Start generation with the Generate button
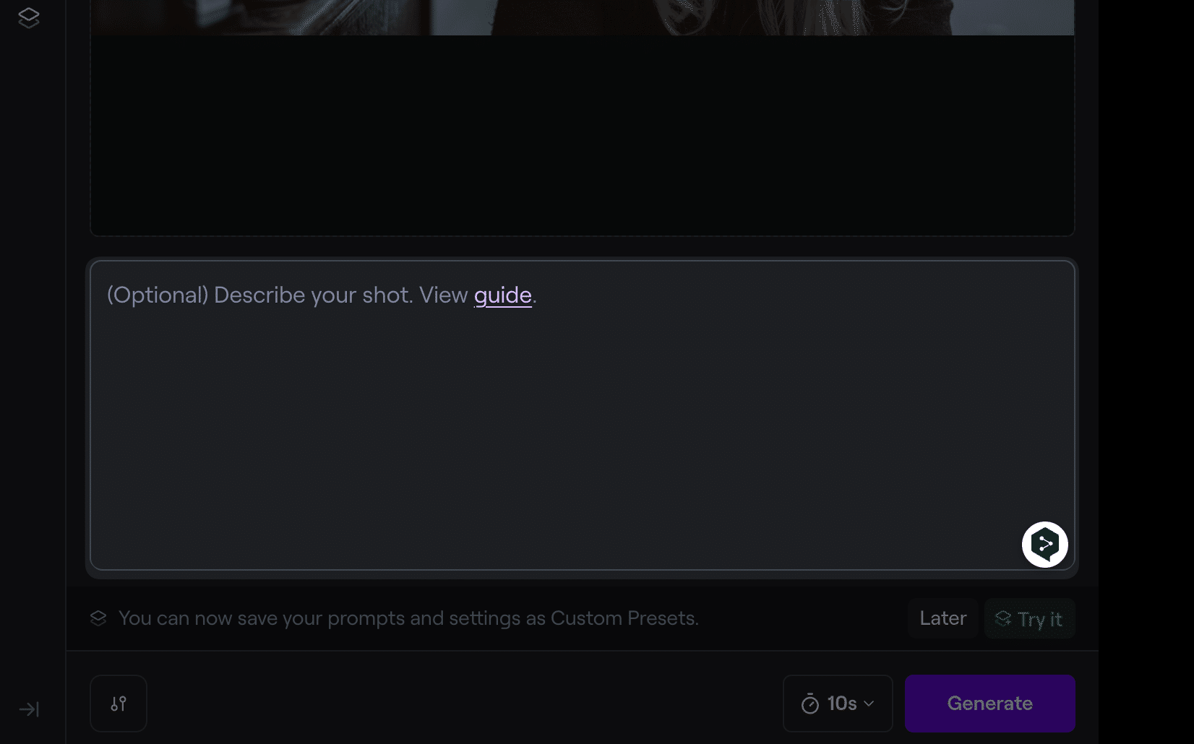 (989, 704)
